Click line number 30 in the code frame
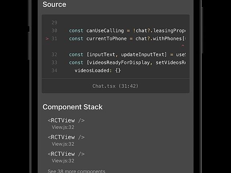This screenshot has width=231, height=173. pyautogui.click(x=54, y=30)
